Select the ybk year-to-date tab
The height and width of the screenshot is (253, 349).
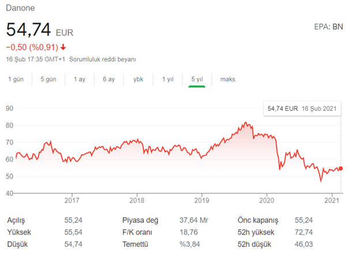coord(138,79)
